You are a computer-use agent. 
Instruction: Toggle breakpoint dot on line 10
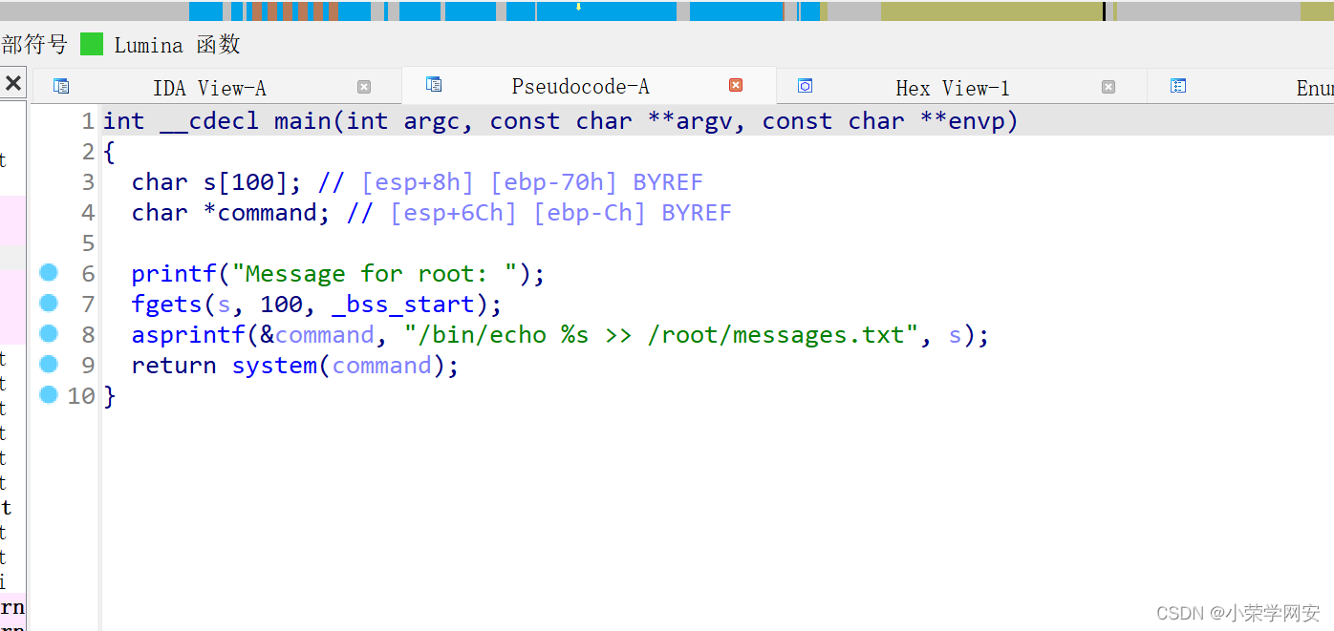click(49, 394)
